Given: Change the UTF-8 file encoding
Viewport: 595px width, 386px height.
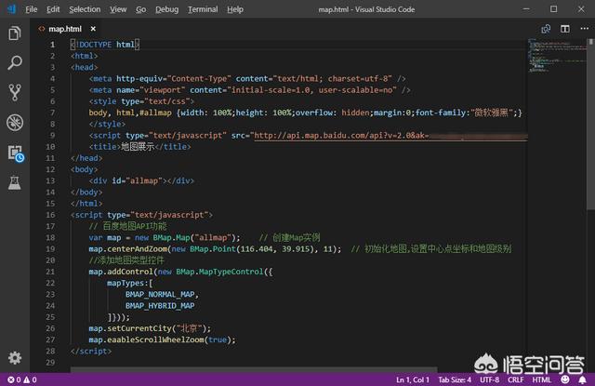Looking at the screenshot, I should click(x=490, y=379).
